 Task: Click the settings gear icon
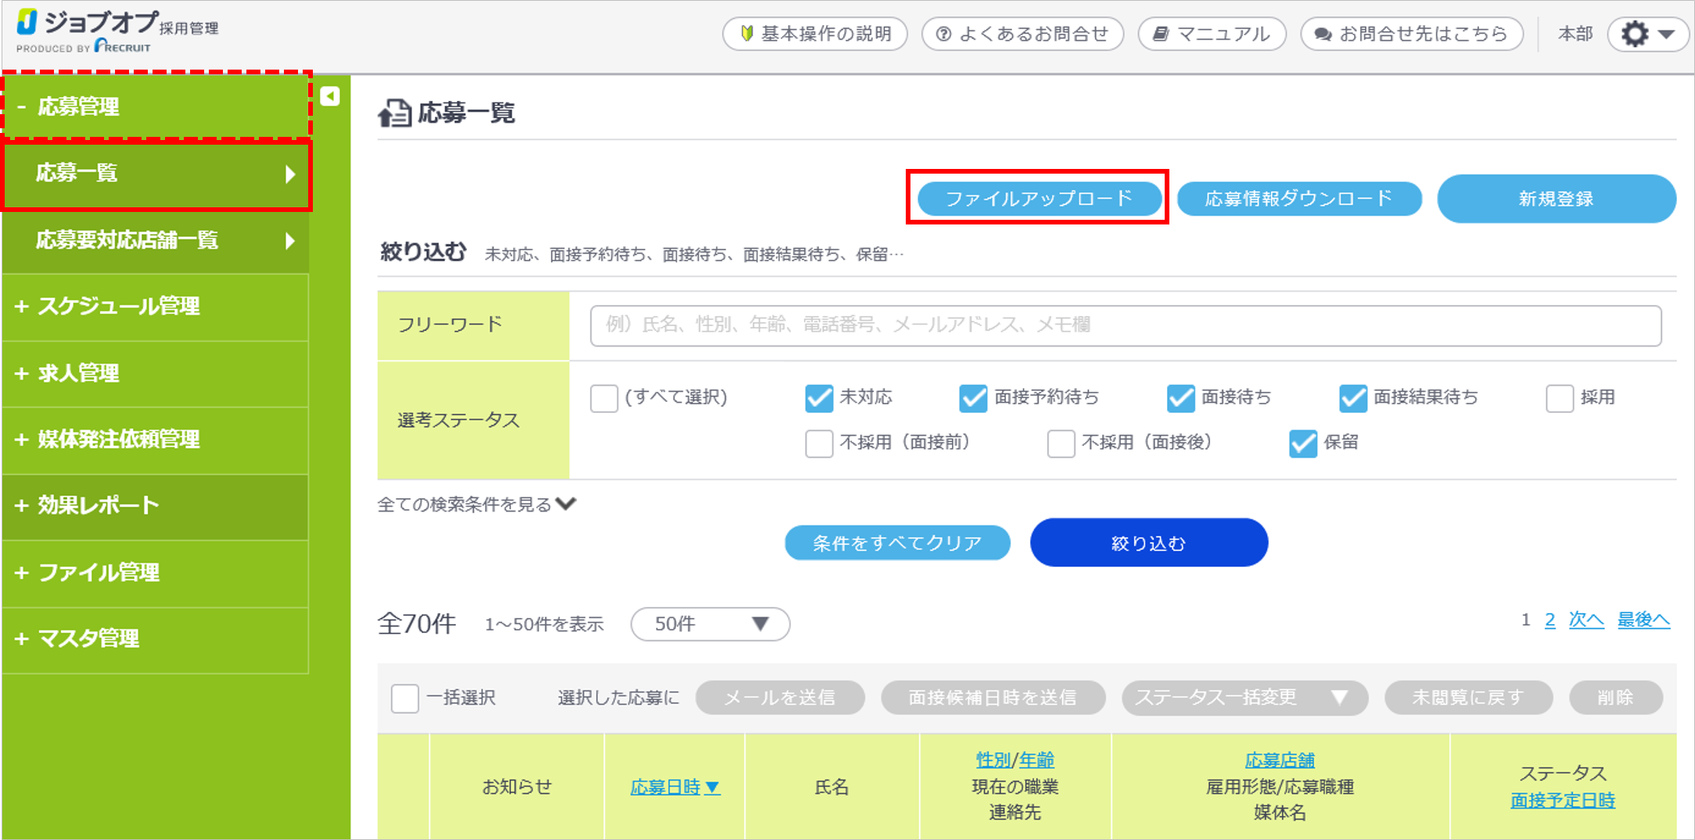point(1636,34)
